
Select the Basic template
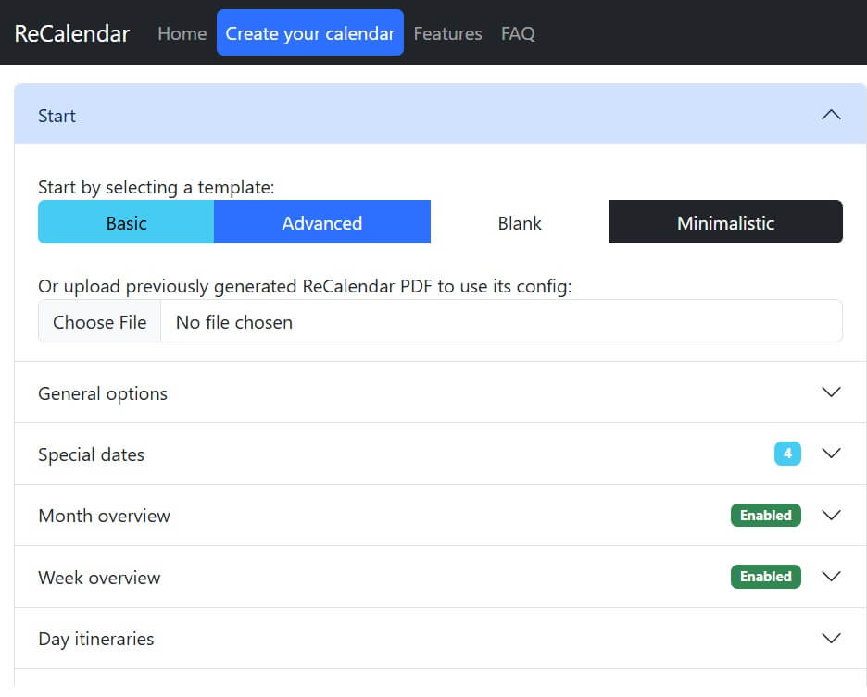(126, 222)
